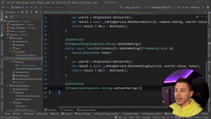Viewport: 211px width, 119px height.
Task: Click the UTF-8 encoding status item
Action: point(138,118)
